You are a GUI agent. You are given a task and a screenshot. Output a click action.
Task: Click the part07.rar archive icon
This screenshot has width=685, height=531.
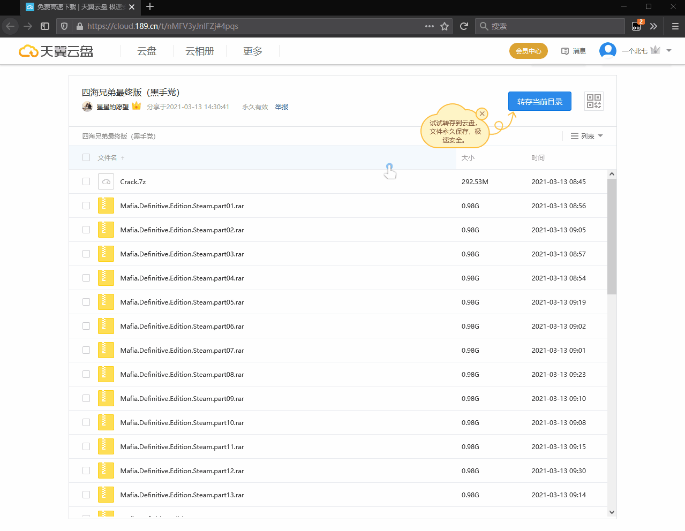[106, 350]
